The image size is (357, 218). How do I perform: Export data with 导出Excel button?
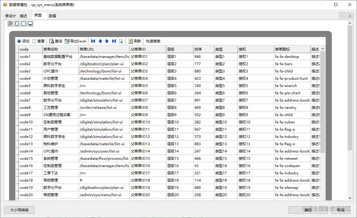[75, 41]
